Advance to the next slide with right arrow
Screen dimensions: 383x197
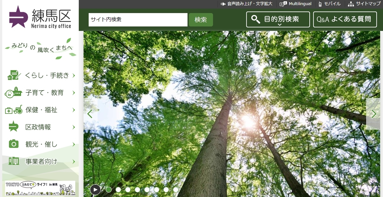tap(373, 114)
